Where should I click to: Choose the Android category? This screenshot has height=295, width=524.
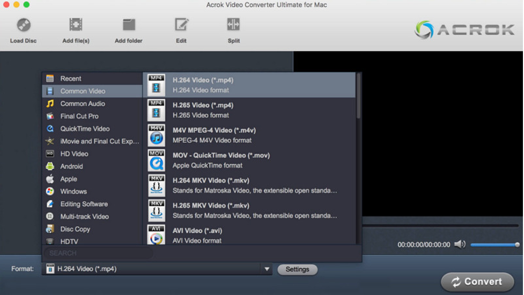[x=71, y=166]
